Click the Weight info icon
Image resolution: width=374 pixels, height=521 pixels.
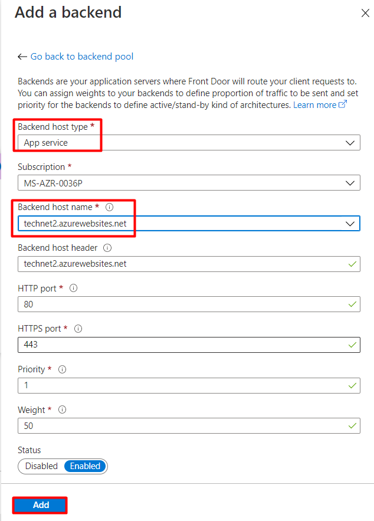pyautogui.click(x=63, y=410)
